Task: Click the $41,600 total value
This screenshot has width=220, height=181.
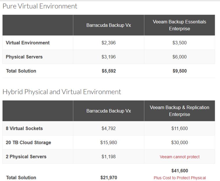Action: [179, 171]
